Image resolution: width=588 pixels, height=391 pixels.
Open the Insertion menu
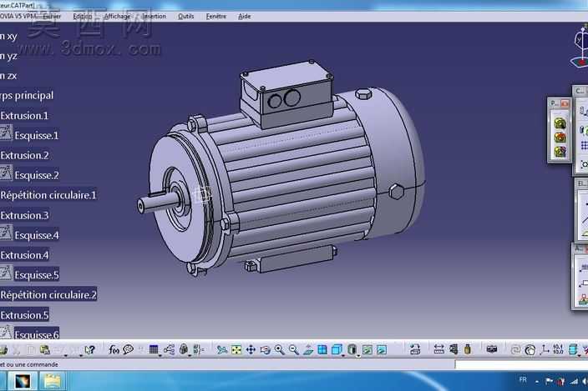[154, 17]
